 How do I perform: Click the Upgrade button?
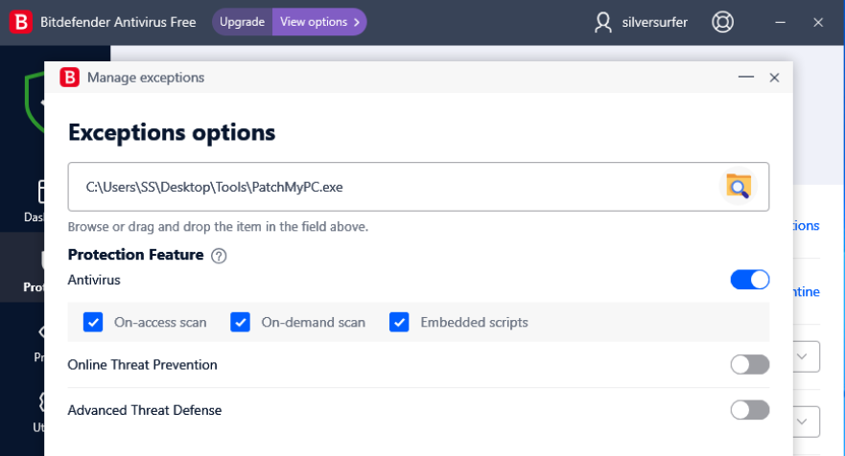pyautogui.click(x=242, y=22)
